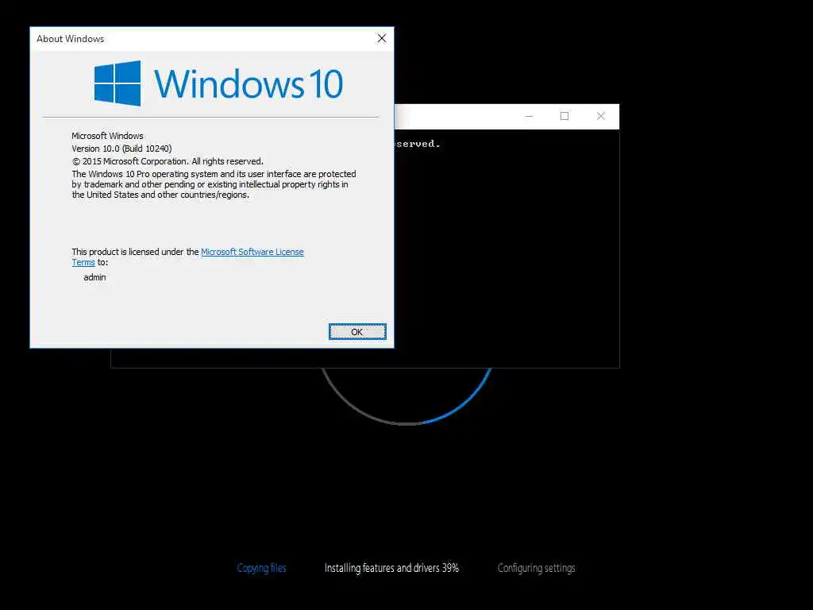The width and height of the screenshot is (813, 610).
Task: Click the About Windows title text
Action: 70,39
